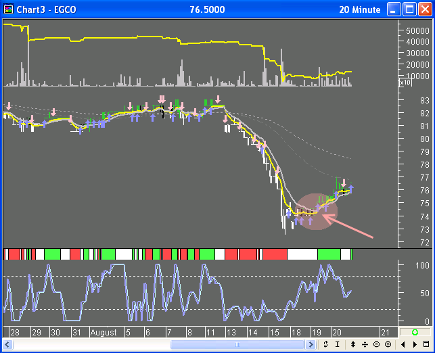This screenshot has width=435, height=353.
Task: Select the four-way move arrows tool
Action: (365, 344)
